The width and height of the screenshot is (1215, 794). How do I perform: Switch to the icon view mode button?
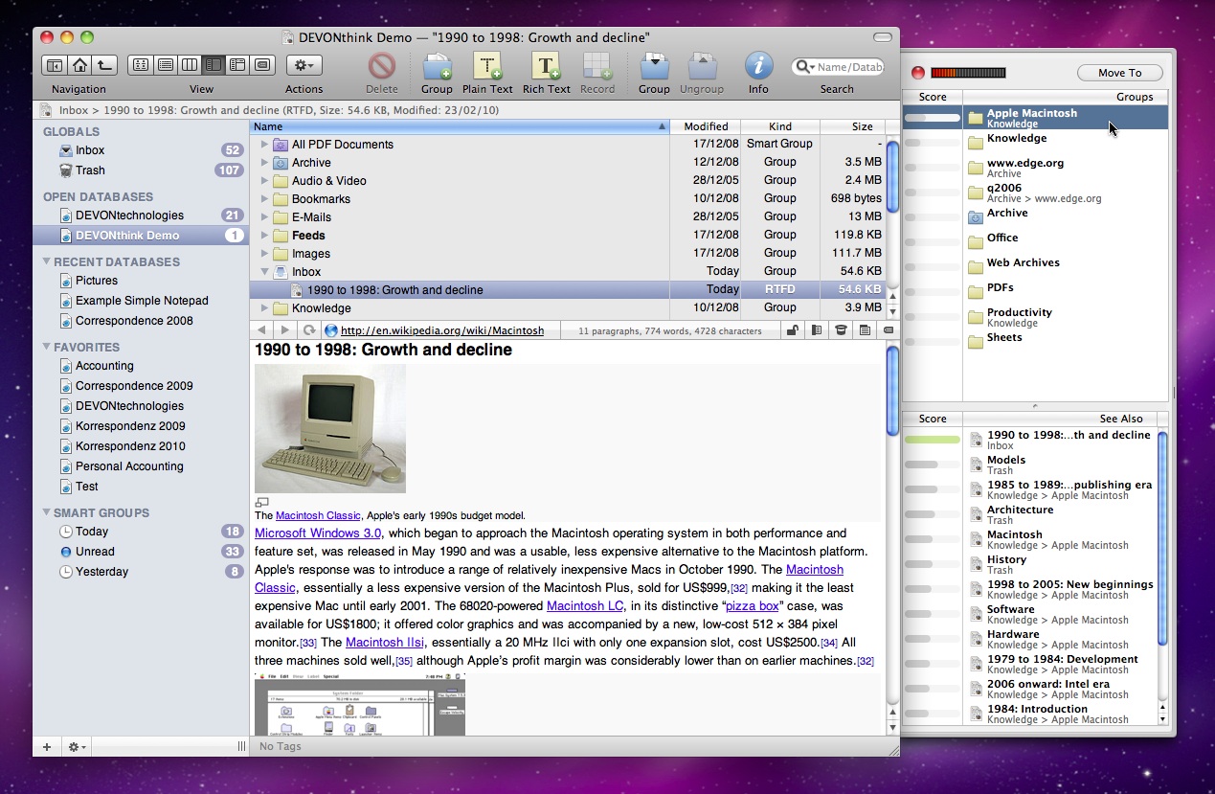[x=140, y=65]
